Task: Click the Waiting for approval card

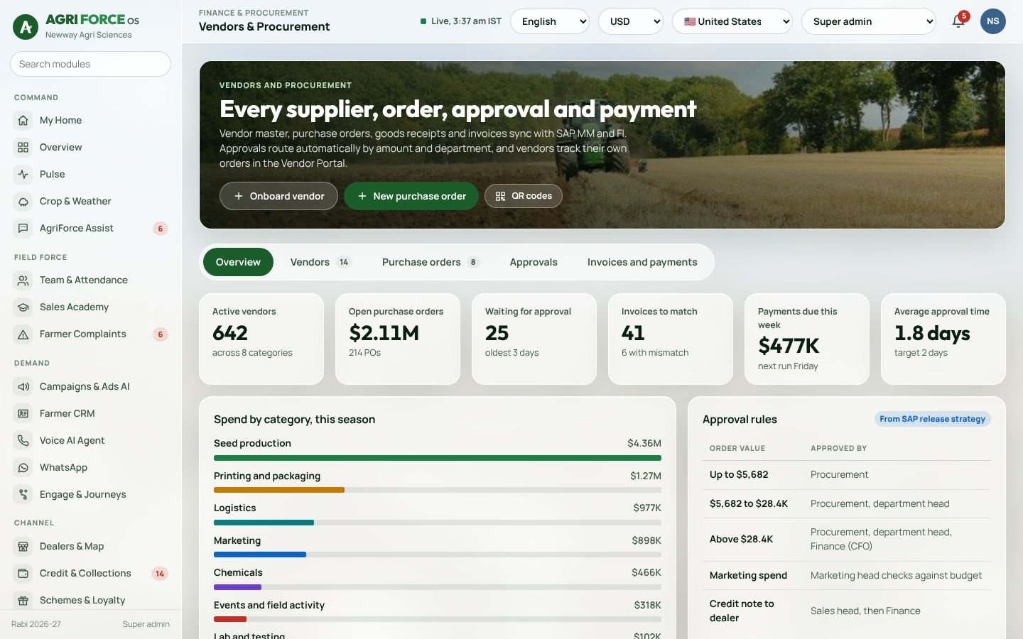Action: [x=534, y=339]
